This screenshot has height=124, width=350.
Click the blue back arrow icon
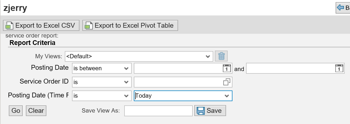pyautogui.click(x=340, y=8)
